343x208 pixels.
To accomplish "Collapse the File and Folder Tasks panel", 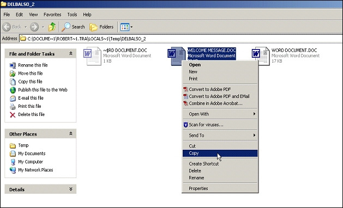I will coord(71,53).
